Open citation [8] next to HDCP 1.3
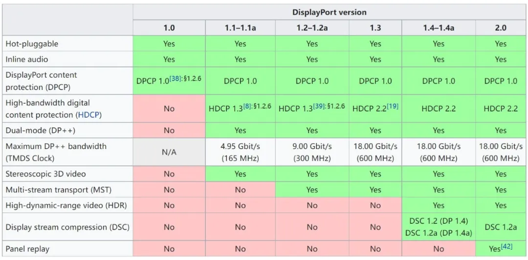This screenshot has width=528, height=260. coord(247,106)
